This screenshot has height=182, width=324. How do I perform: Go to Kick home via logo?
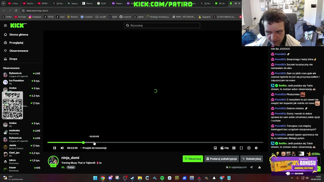coord(18,25)
